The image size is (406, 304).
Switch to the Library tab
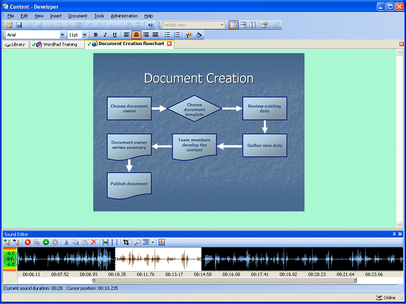[x=15, y=44]
